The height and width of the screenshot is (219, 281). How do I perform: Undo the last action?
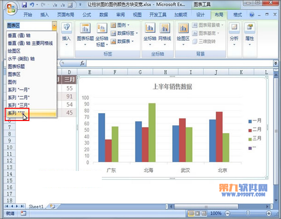click(32, 5)
